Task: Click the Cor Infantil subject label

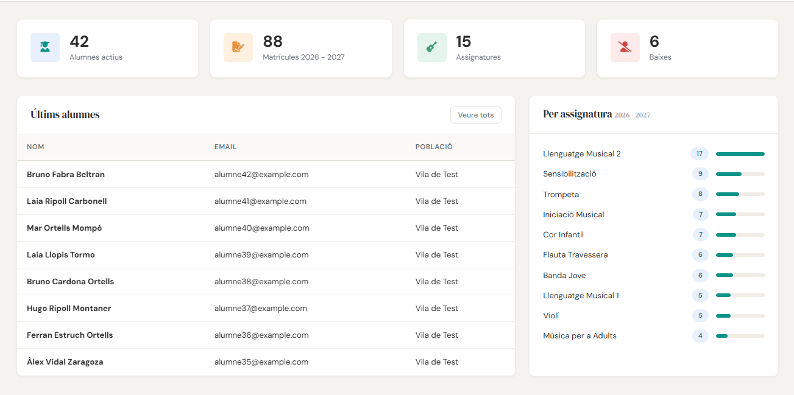Action: 564,235
